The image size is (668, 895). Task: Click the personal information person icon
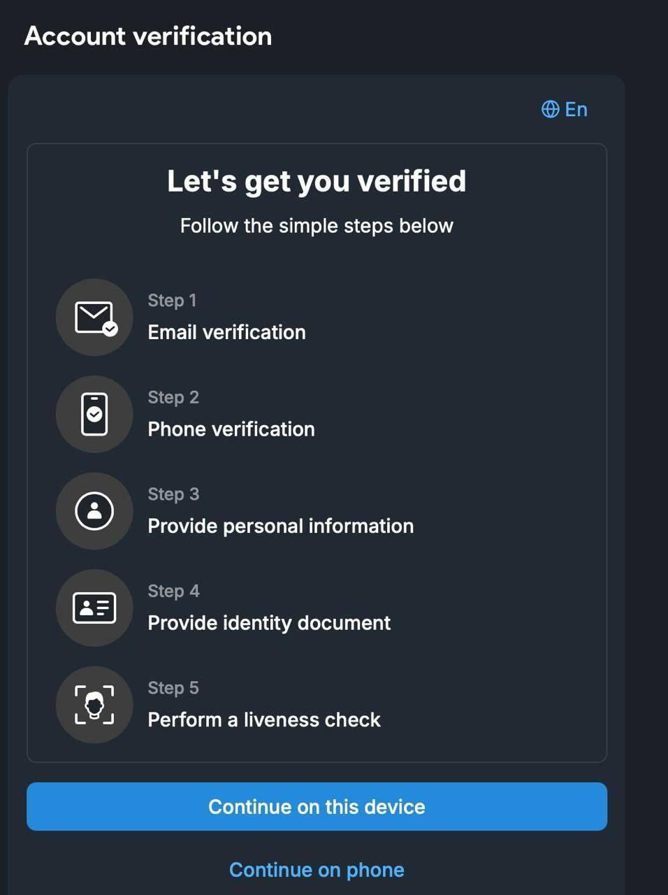(x=94, y=511)
